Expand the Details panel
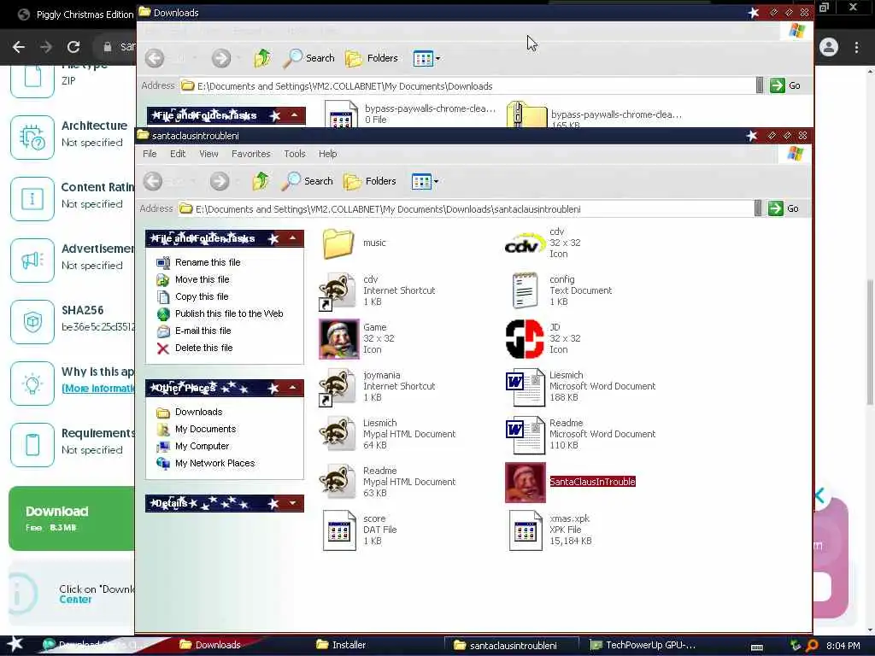This screenshot has height=656, width=875. tap(293, 504)
